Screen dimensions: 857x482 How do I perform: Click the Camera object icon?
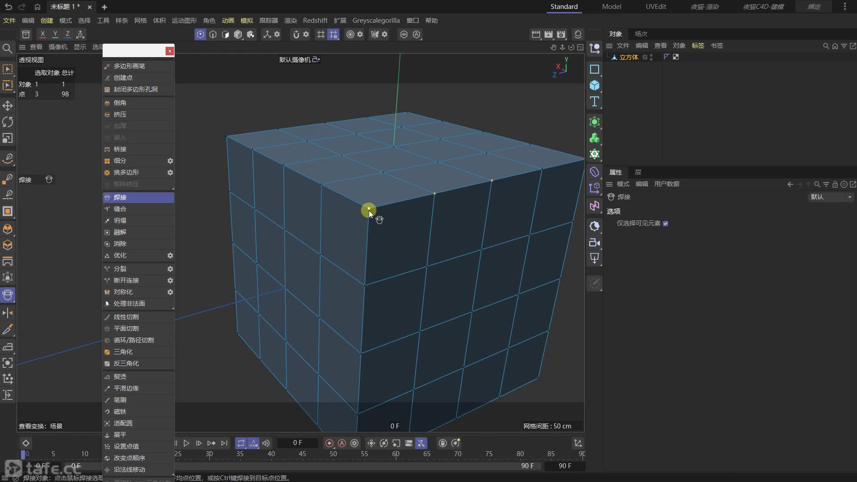[x=595, y=242]
